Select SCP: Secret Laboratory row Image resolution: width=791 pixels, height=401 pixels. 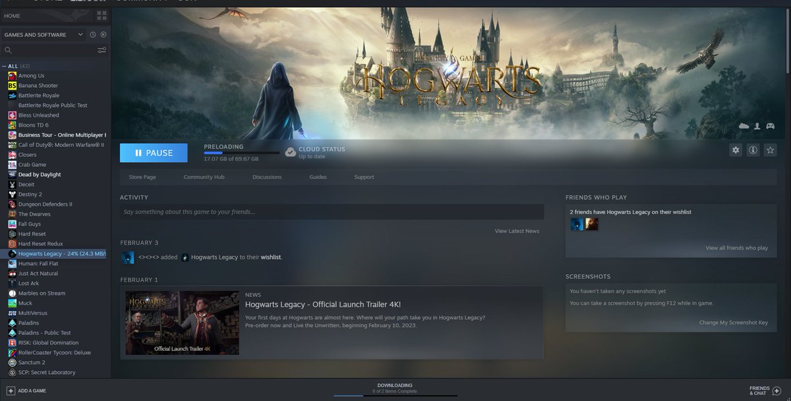(55, 373)
